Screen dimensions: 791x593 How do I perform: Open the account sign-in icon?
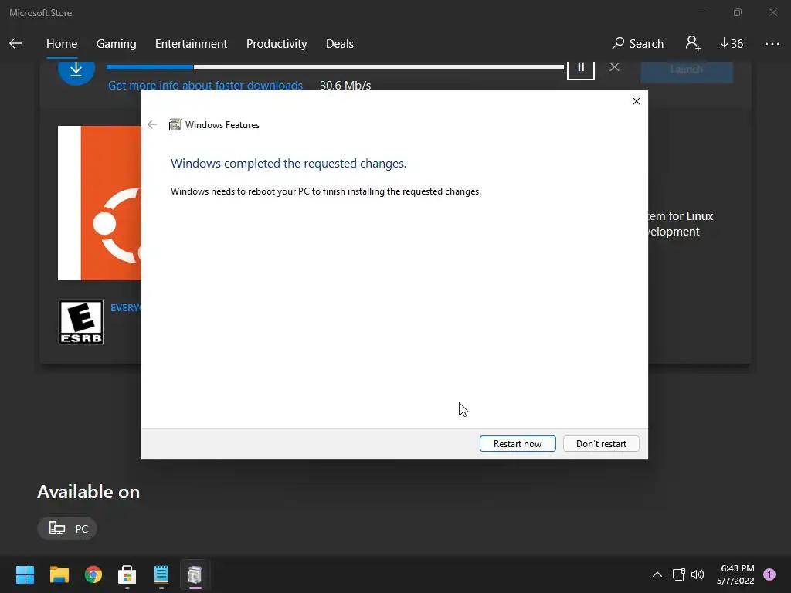[x=693, y=43]
